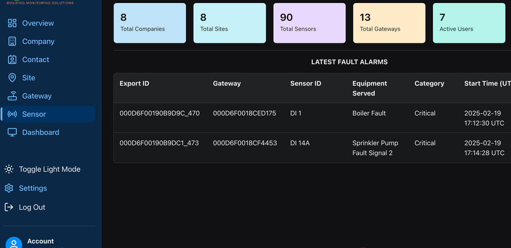Click sensor ID DI 1
The width and height of the screenshot is (511, 248).
coord(296,113)
